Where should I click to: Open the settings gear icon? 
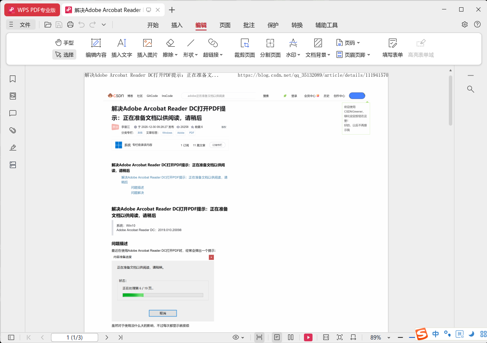(465, 24)
